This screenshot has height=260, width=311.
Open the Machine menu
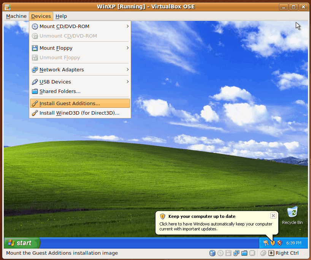[16, 16]
